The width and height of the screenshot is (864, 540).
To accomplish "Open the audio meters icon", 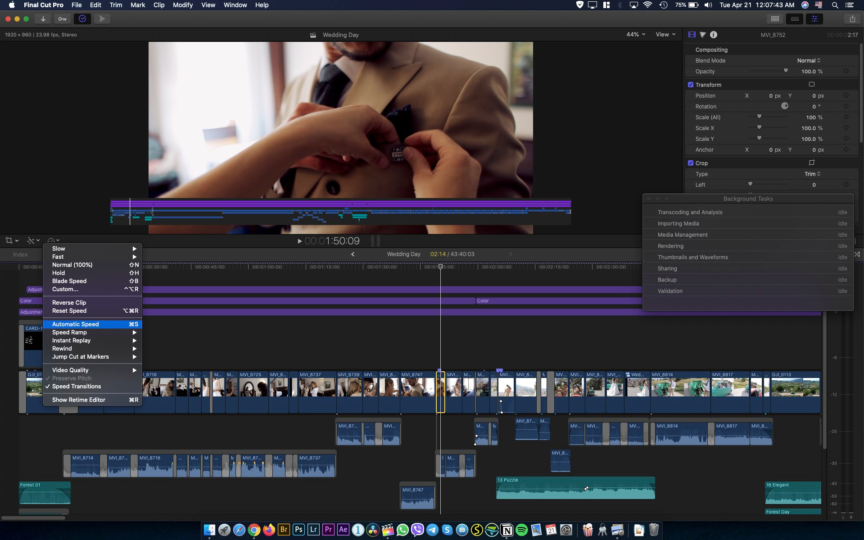I will point(102,19).
